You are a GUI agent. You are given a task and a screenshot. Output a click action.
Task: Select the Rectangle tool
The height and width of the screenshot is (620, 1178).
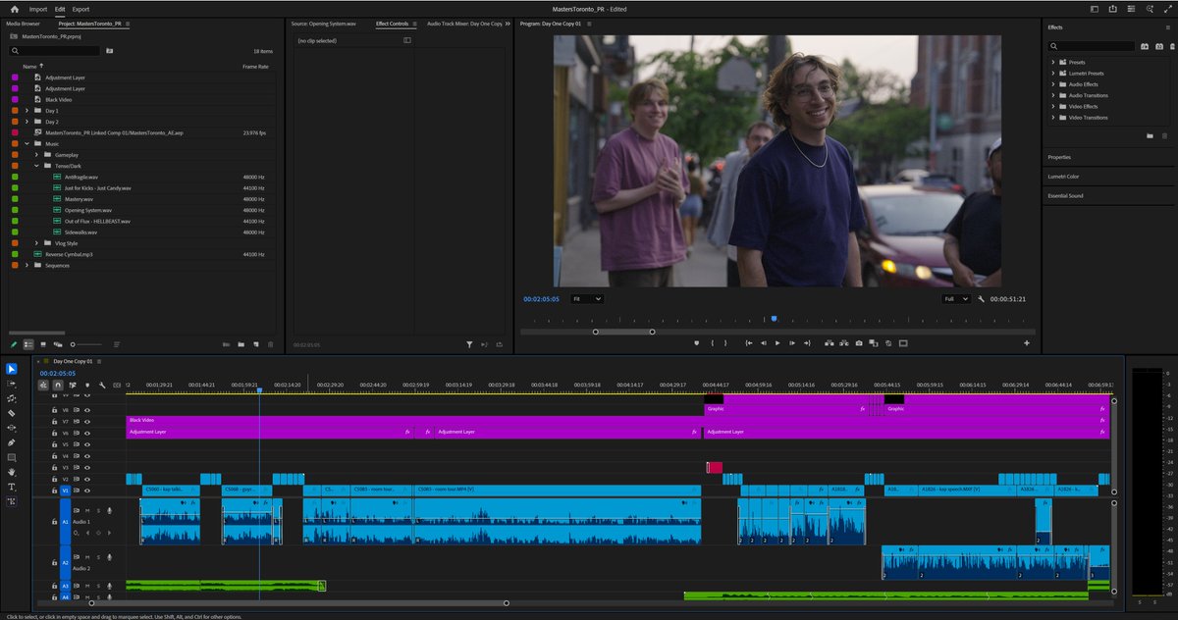click(12, 457)
